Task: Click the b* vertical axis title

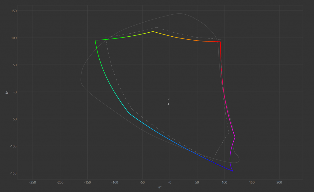Action: (x=7, y=92)
